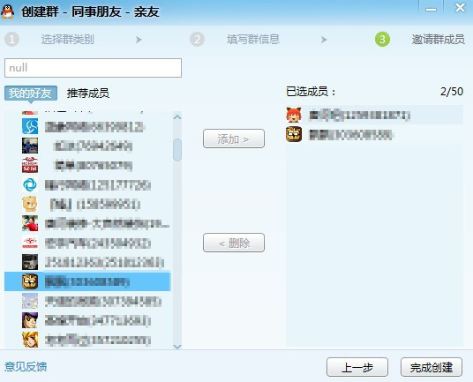Viewport: 473px width, 382px height.
Task: Choose the friend with Toyota logo avatar
Action: [88, 243]
